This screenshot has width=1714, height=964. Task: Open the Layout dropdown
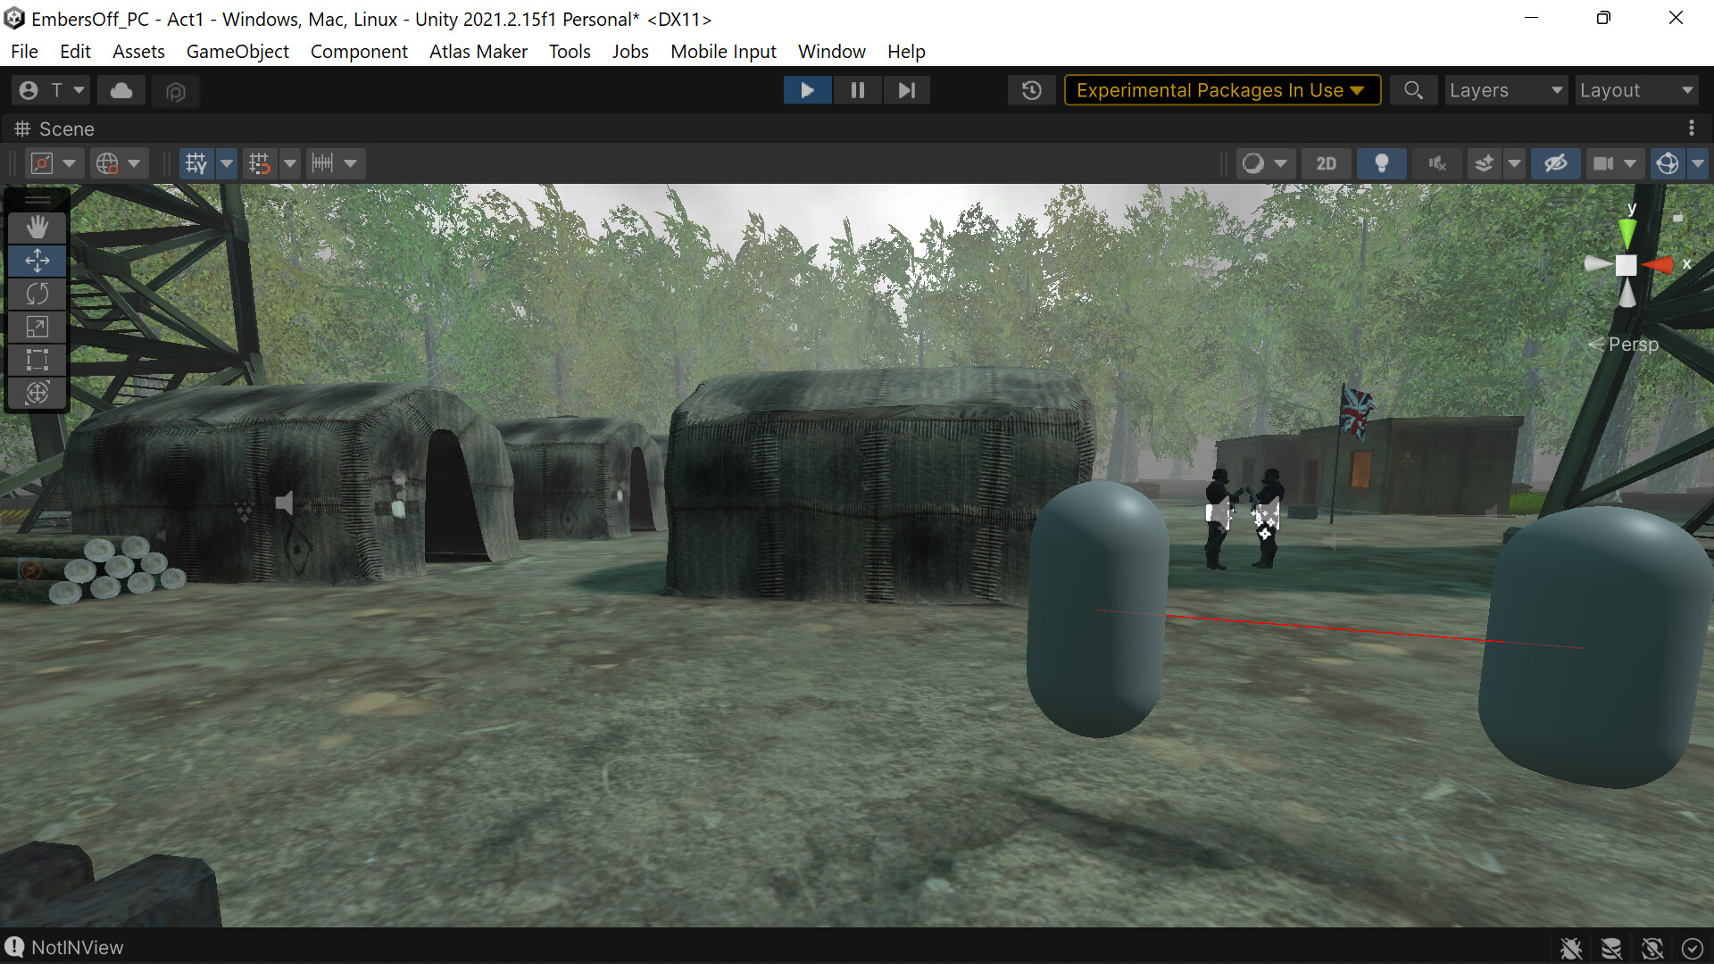(1636, 89)
